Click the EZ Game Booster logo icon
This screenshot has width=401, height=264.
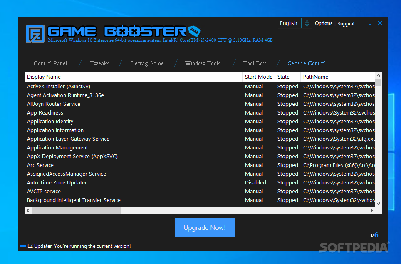[35, 34]
